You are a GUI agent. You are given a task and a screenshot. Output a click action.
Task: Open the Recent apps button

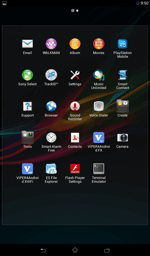click(107, 250)
